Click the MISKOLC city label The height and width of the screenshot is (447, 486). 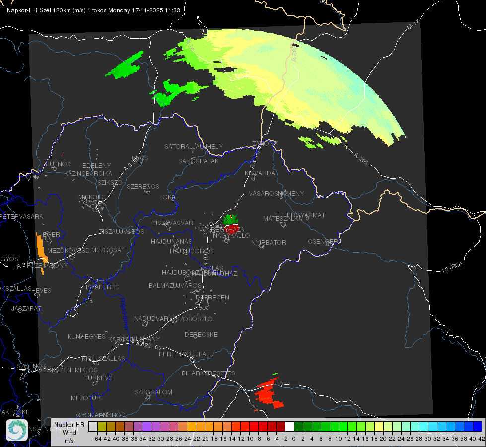(92, 197)
